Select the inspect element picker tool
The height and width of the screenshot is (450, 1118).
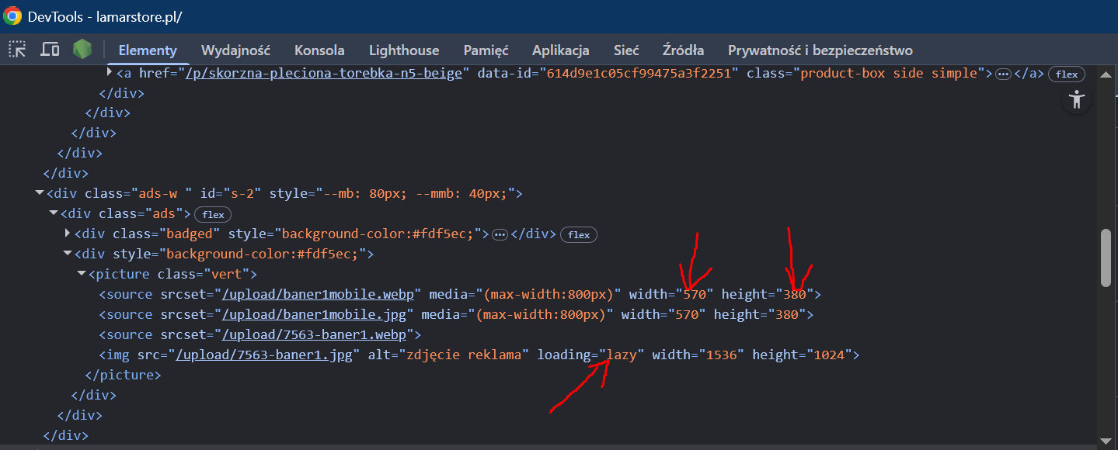pos(16,48)
